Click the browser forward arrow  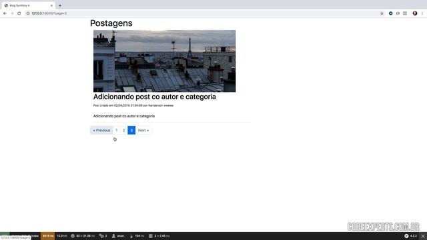12,13
